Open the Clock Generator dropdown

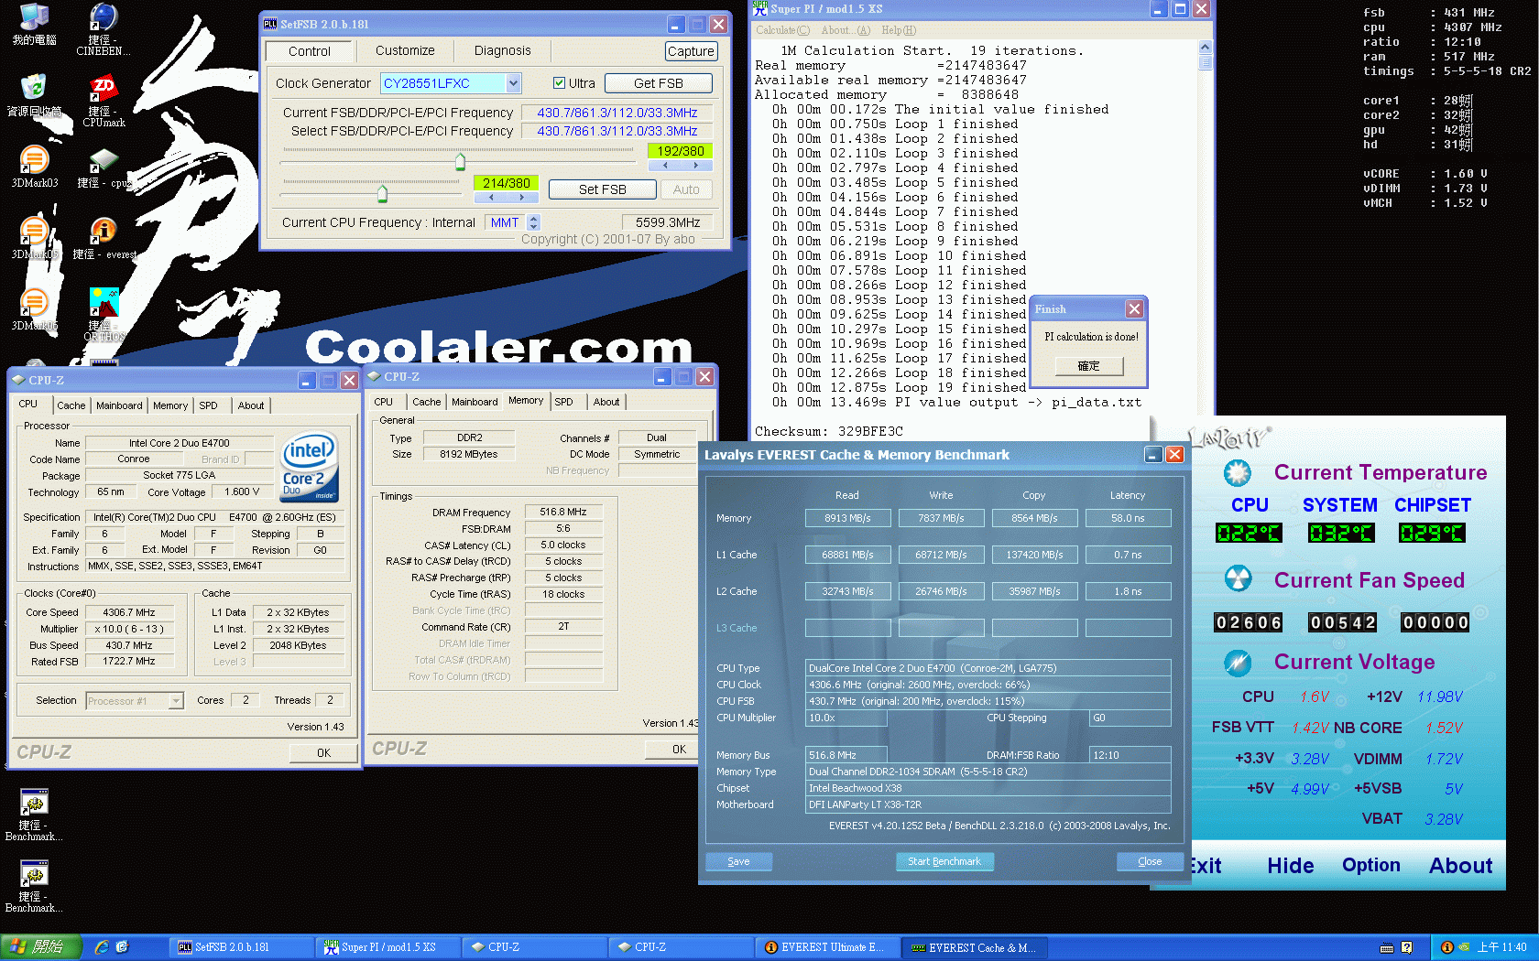pos(513,83)
